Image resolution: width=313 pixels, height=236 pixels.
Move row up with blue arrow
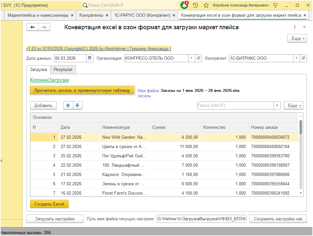(68, 105)
